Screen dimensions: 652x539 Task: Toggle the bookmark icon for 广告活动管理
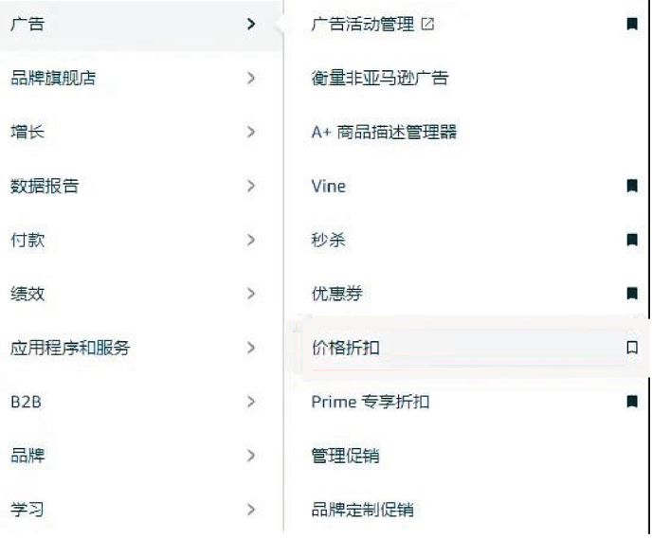[631, 24]
